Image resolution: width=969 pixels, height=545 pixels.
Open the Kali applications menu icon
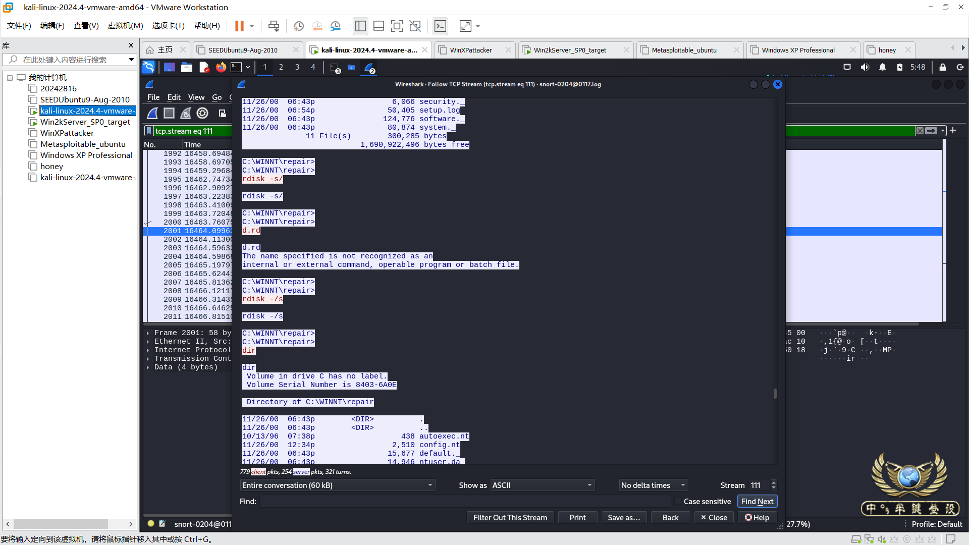click(148, 67)
